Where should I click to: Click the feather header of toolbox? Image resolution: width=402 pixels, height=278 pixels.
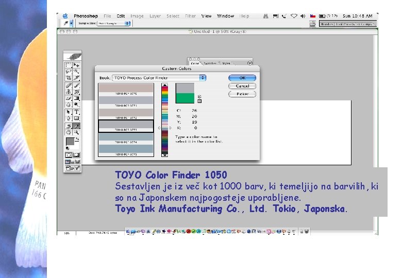click(x=73, y=56)
